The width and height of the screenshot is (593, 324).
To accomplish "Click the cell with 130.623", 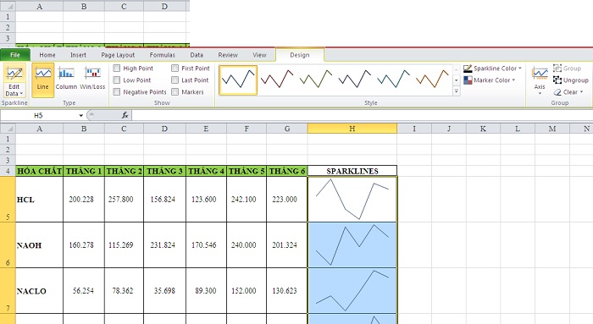I will 286,291.
